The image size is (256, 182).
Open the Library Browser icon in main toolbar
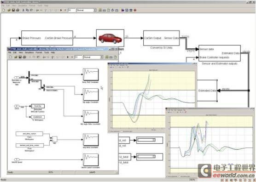(x=123, y=10)
